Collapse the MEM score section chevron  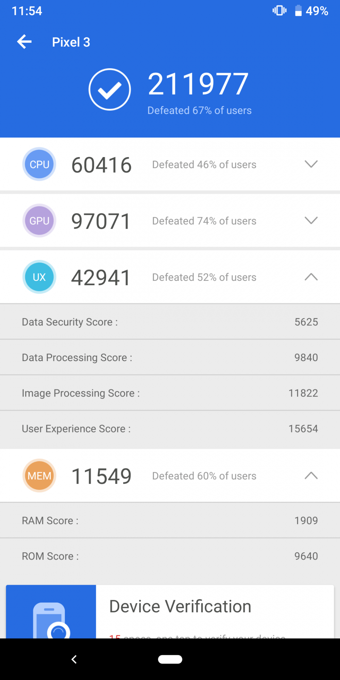point(311,476)
